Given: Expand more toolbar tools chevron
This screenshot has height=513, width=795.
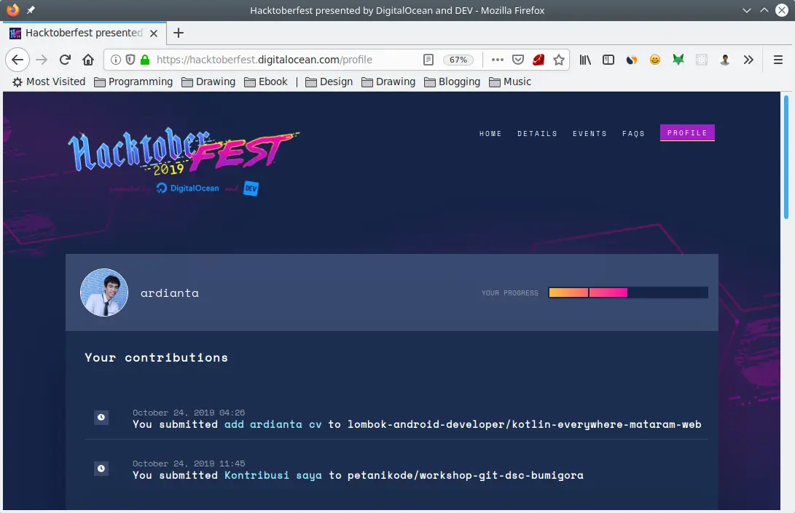Looking at the screenshot, I should (x=748, y=60).
